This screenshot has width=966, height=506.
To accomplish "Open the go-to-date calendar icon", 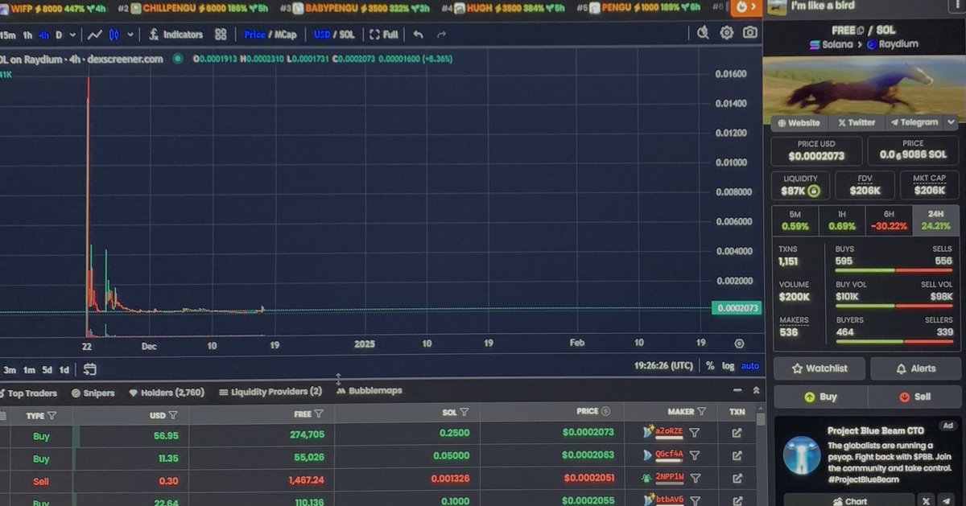I will [89, 369].
